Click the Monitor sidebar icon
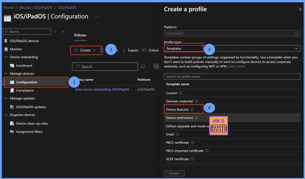Screen dimensions: 305x179 click(6, 49)
